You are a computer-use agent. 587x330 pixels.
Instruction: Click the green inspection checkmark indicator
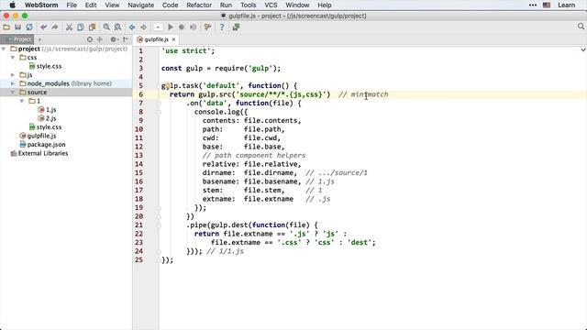tap(583, 49)
